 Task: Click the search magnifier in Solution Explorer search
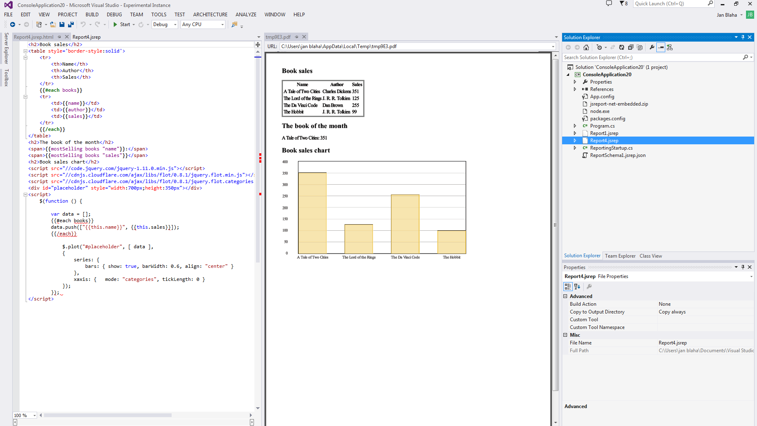point(745,57)
